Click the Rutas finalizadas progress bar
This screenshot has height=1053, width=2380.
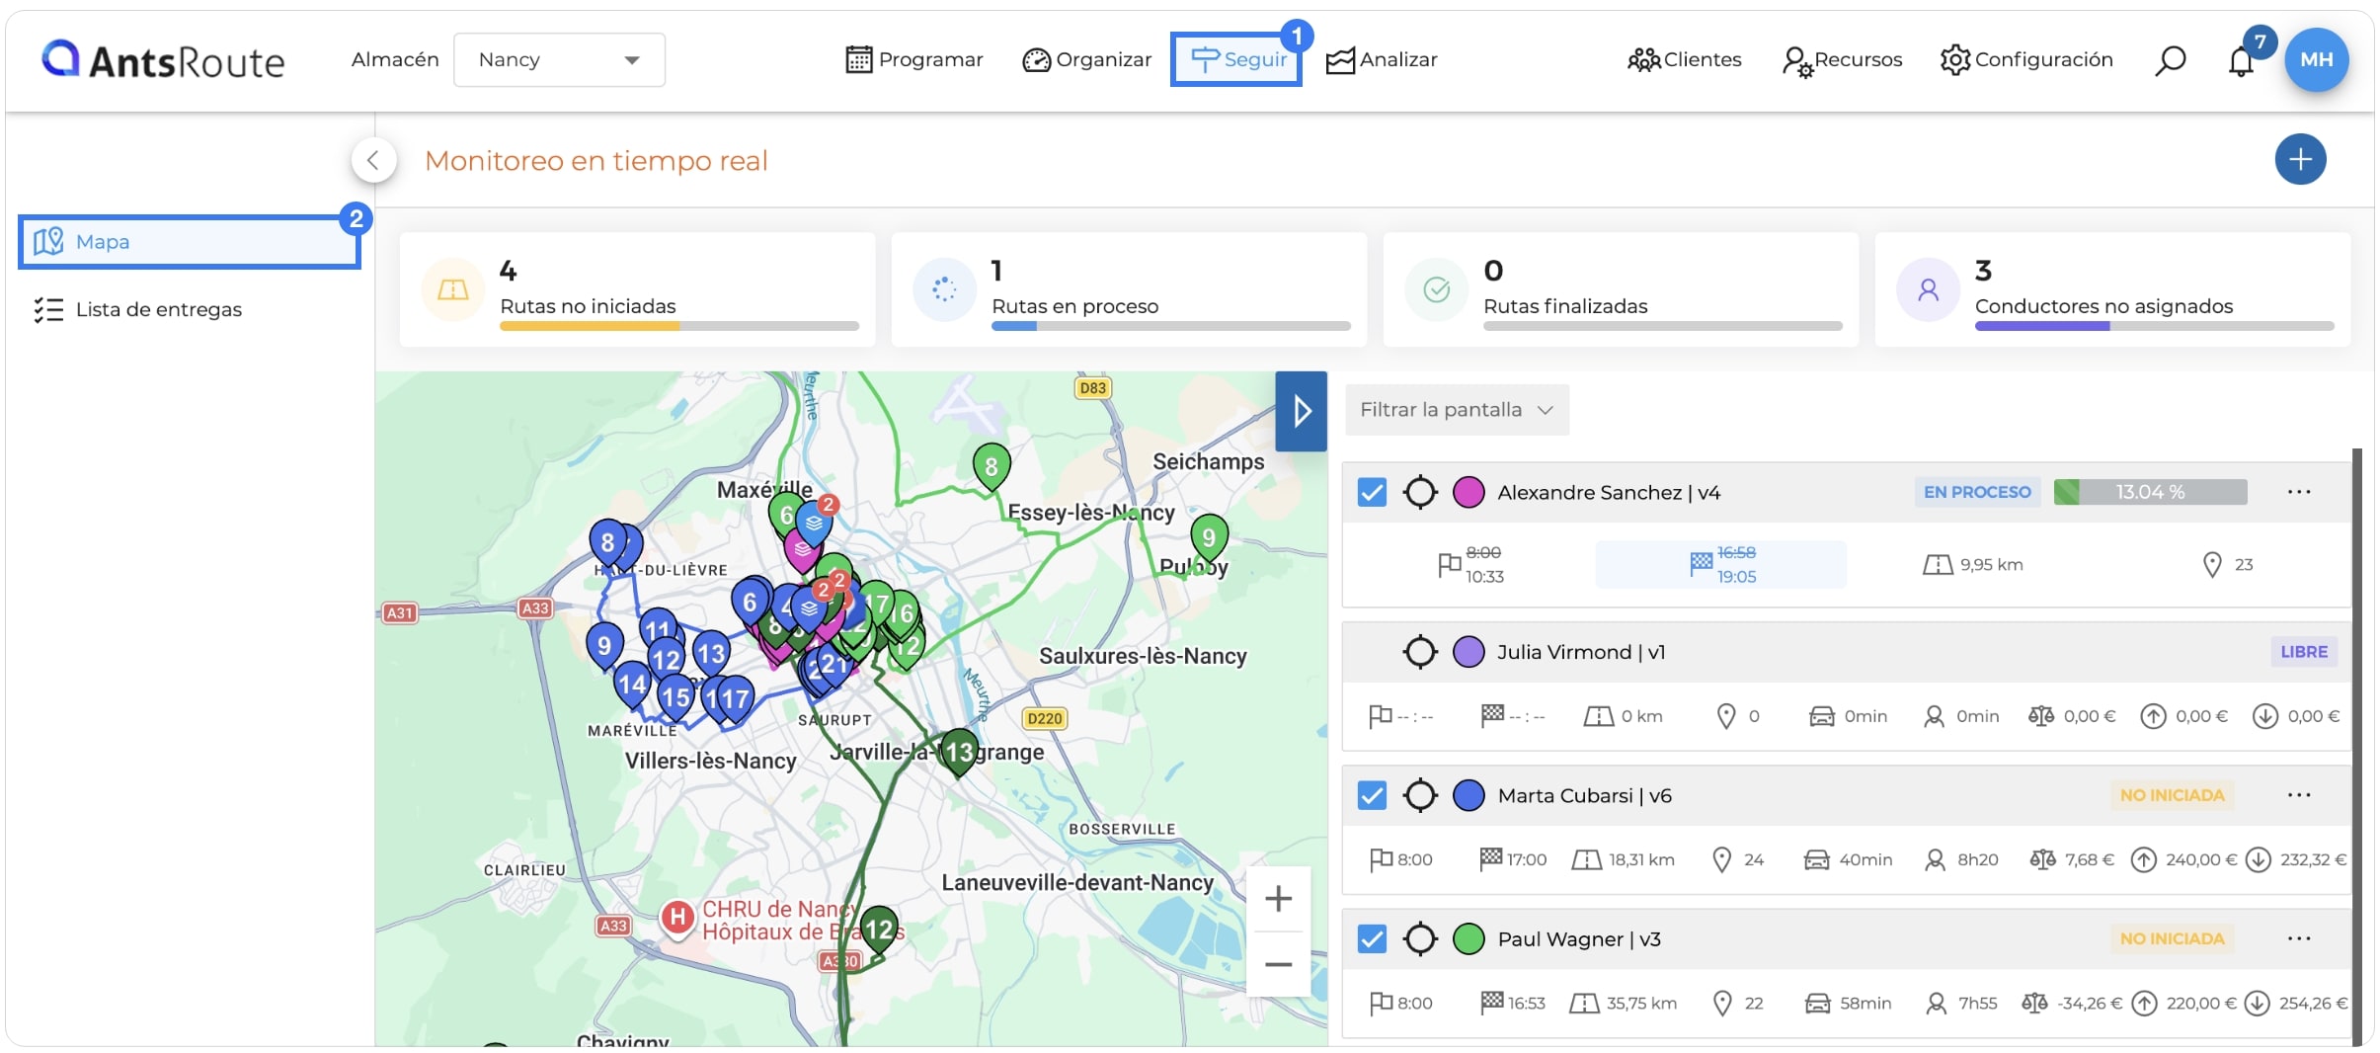1662,326
